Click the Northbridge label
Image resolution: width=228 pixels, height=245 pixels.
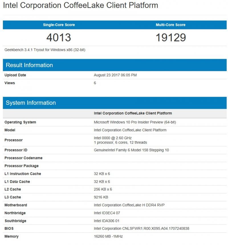pos(15,213)
